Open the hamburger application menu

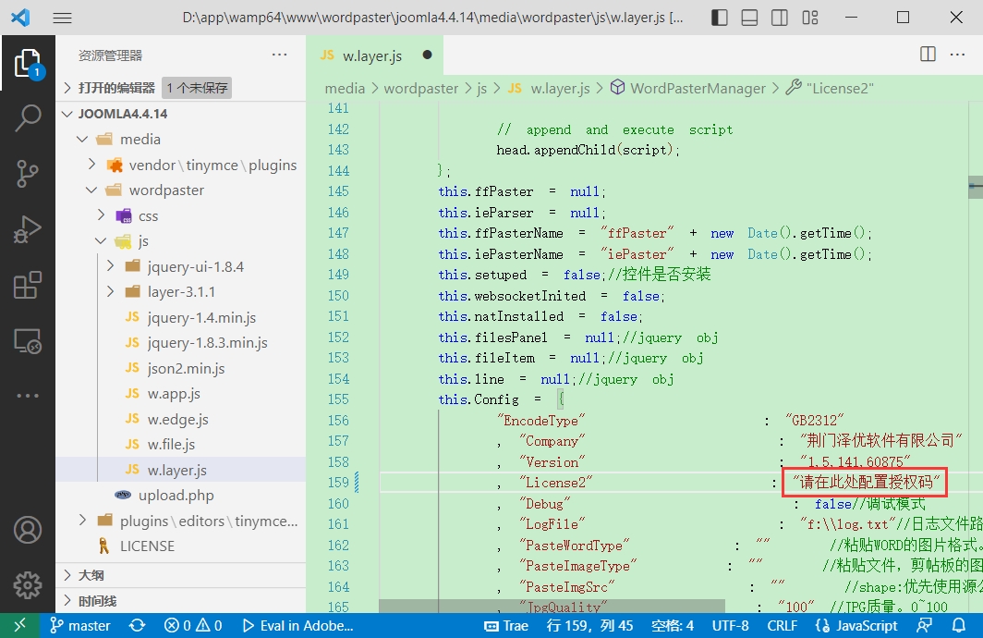[x=62, y=18]
